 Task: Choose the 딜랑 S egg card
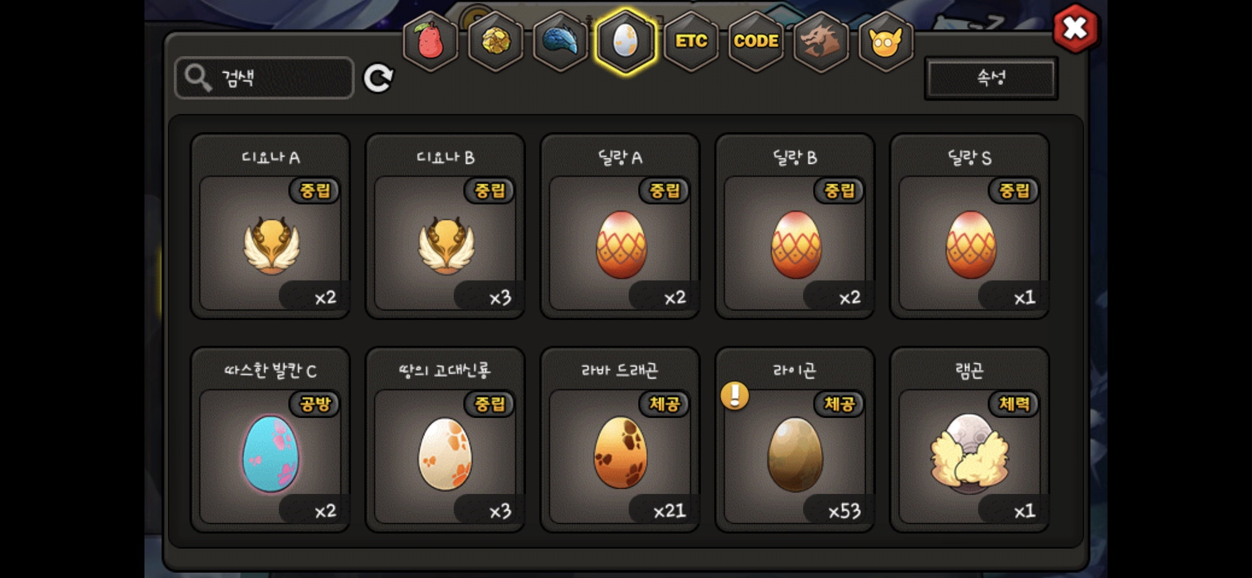tap(969, 226)
